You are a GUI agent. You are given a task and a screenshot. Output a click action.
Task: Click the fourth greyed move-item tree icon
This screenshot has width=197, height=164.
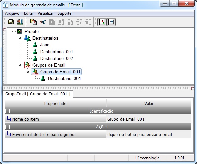tap(88, 22)
